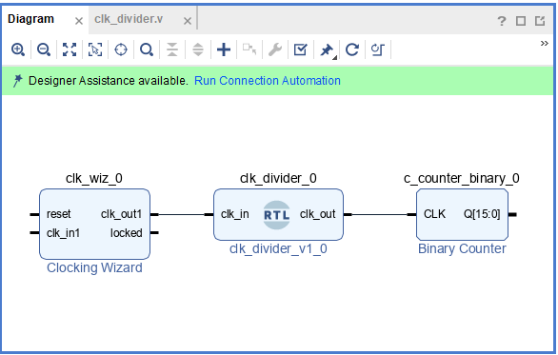
Task: Click the Zoom Out magnifier icon
Action: click(44, 49)
